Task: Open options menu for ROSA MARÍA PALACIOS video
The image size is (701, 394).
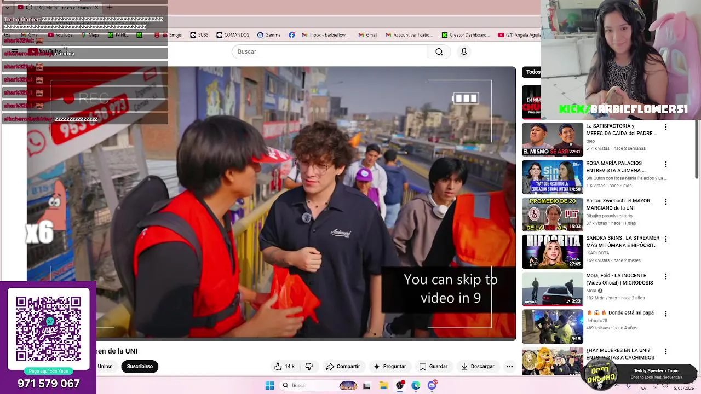Action: pyautogui.click(x=666, y=164)
